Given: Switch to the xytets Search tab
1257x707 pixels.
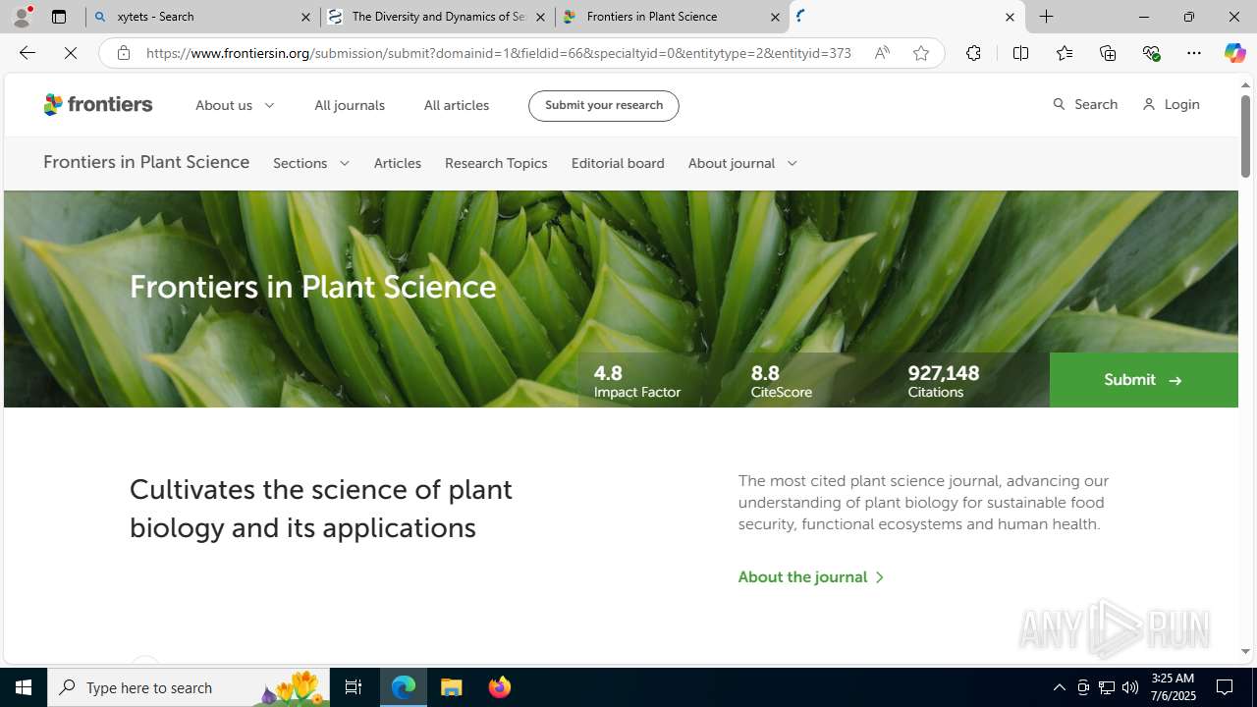Looking at the screenshot, I should pyautogui.click(x=202, y=17).
